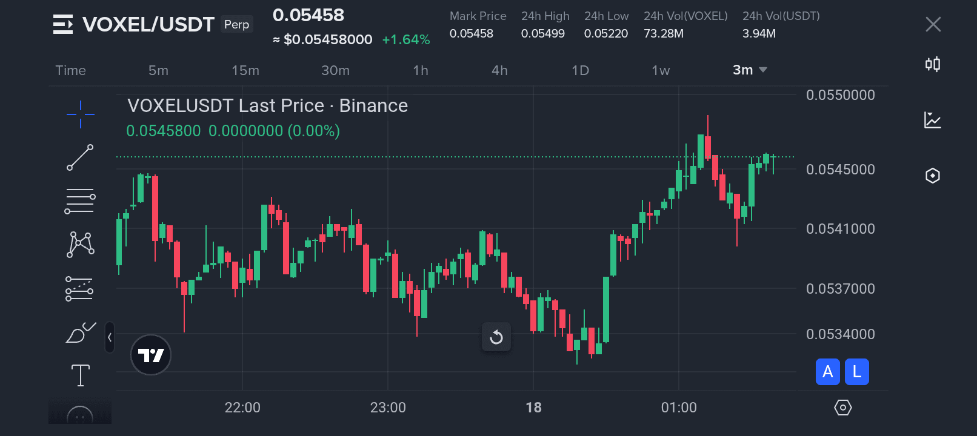Click the 24h Vol(VOXEL) value 73.28M
Image resolution: width=977 pixels, height=436 pixels.
pos(664,34)
